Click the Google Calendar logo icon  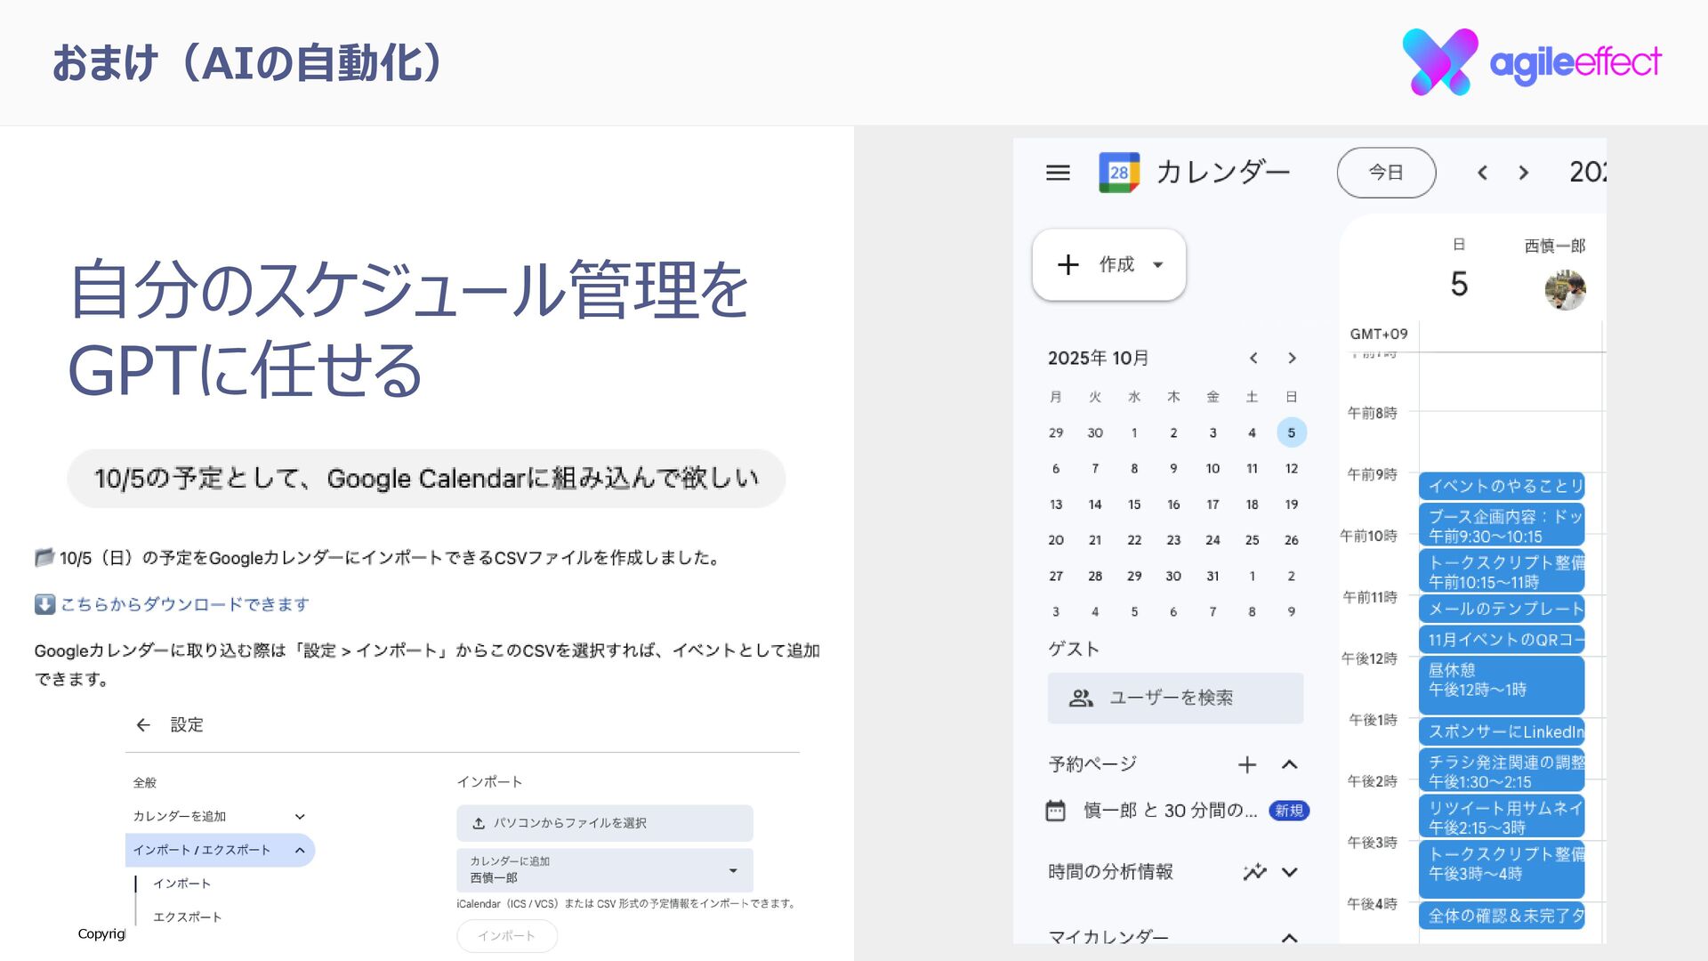(1119, 173)
